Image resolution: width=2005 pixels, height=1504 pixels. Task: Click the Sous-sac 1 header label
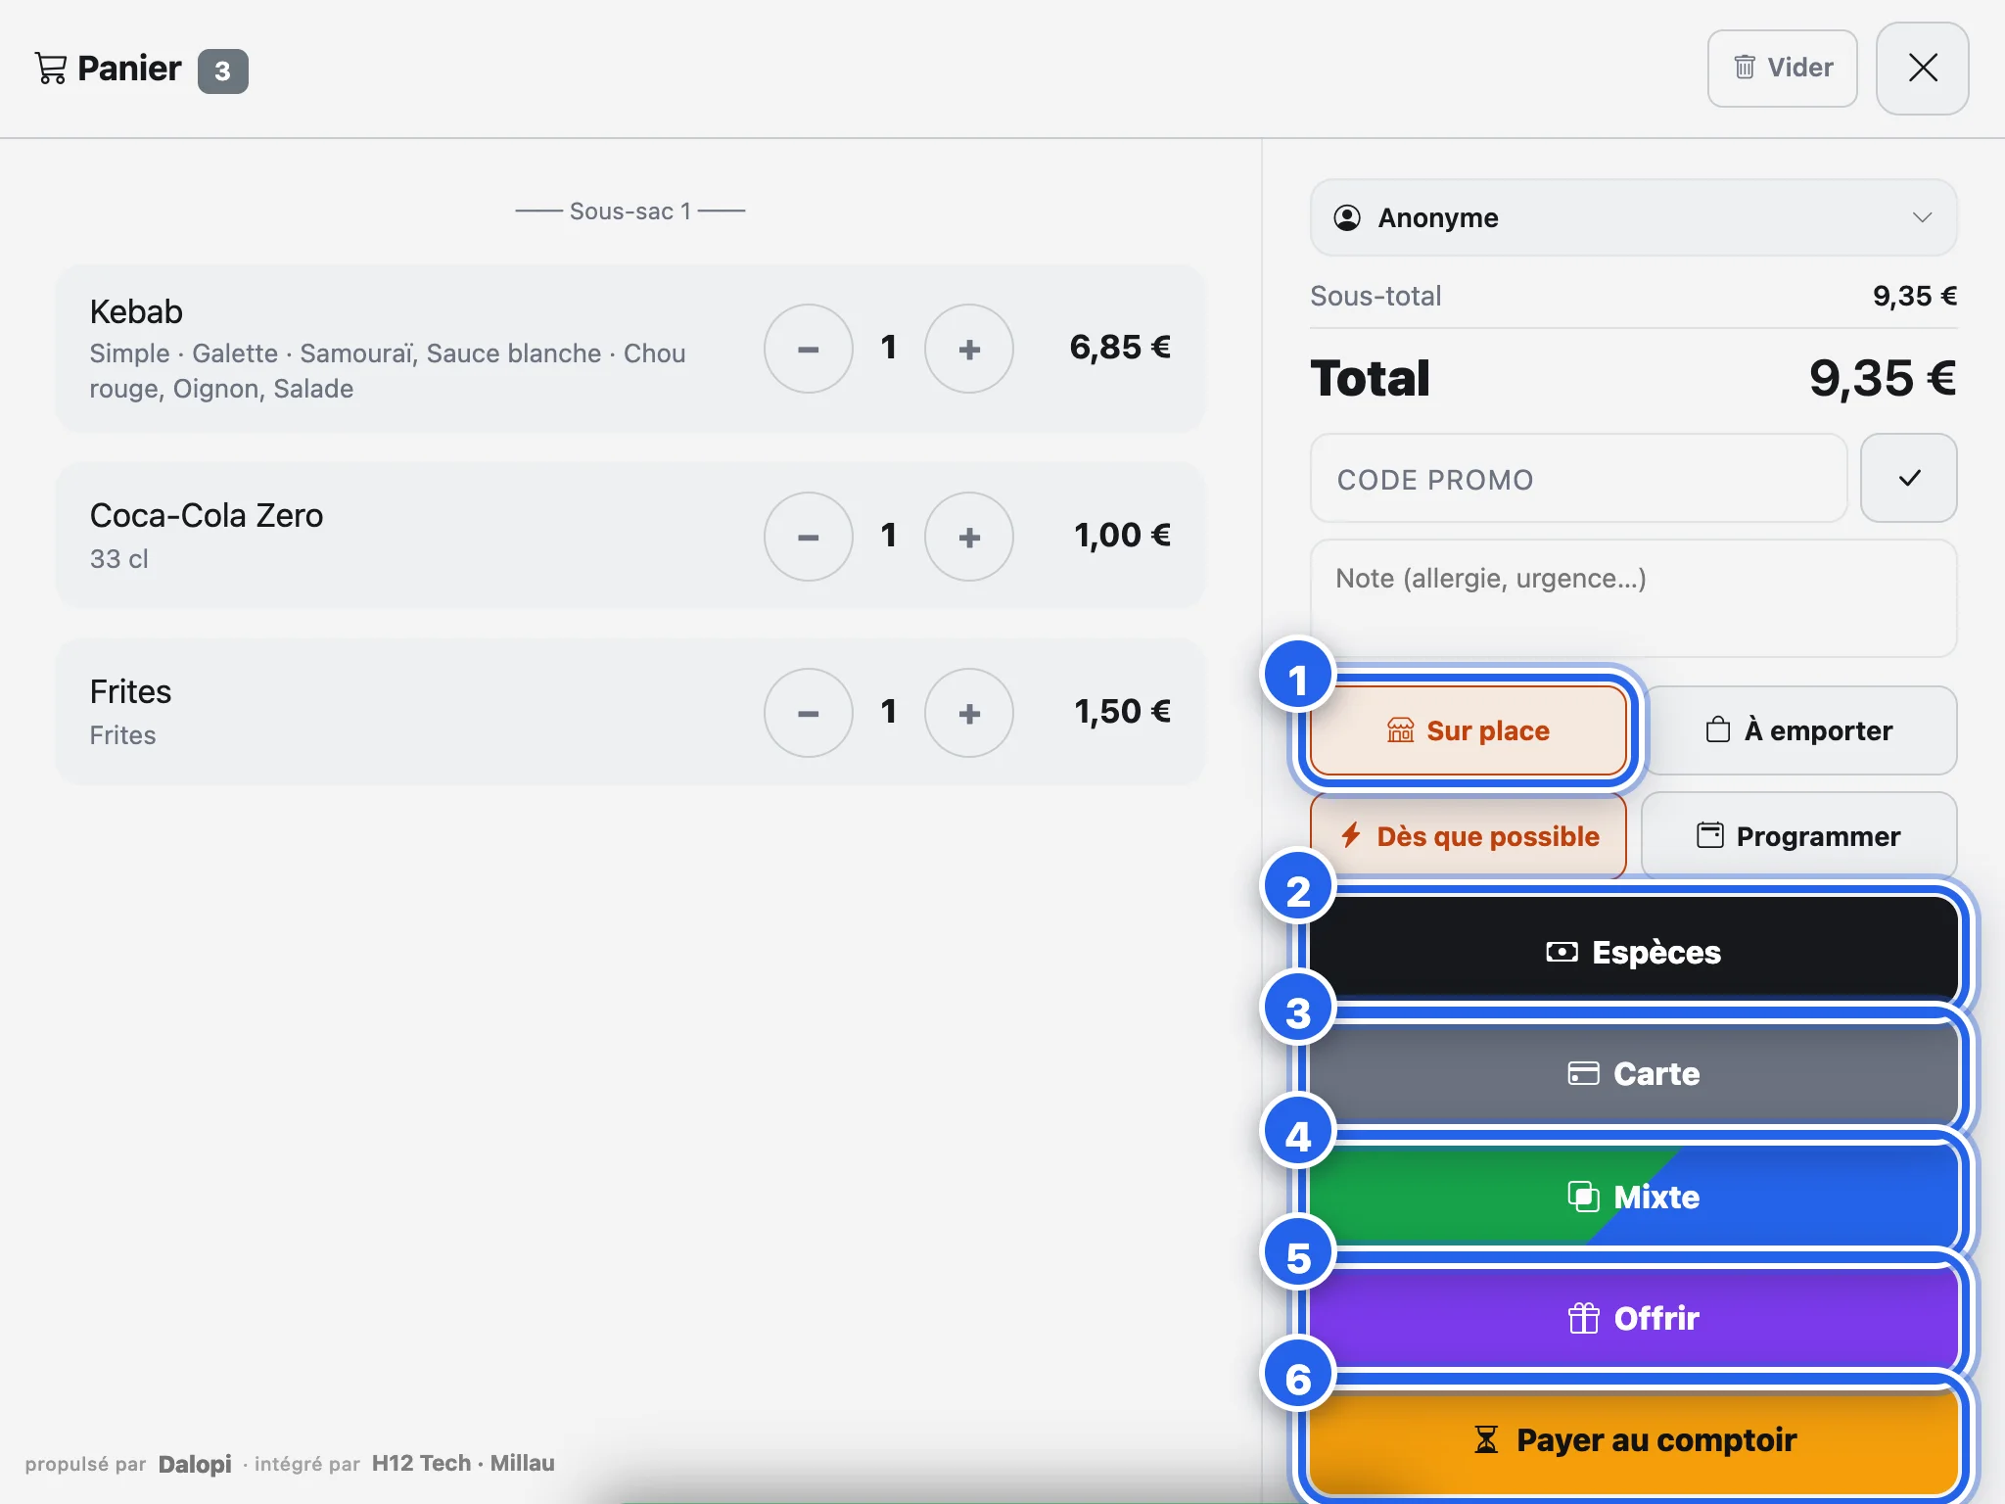[x=630, y=211]
